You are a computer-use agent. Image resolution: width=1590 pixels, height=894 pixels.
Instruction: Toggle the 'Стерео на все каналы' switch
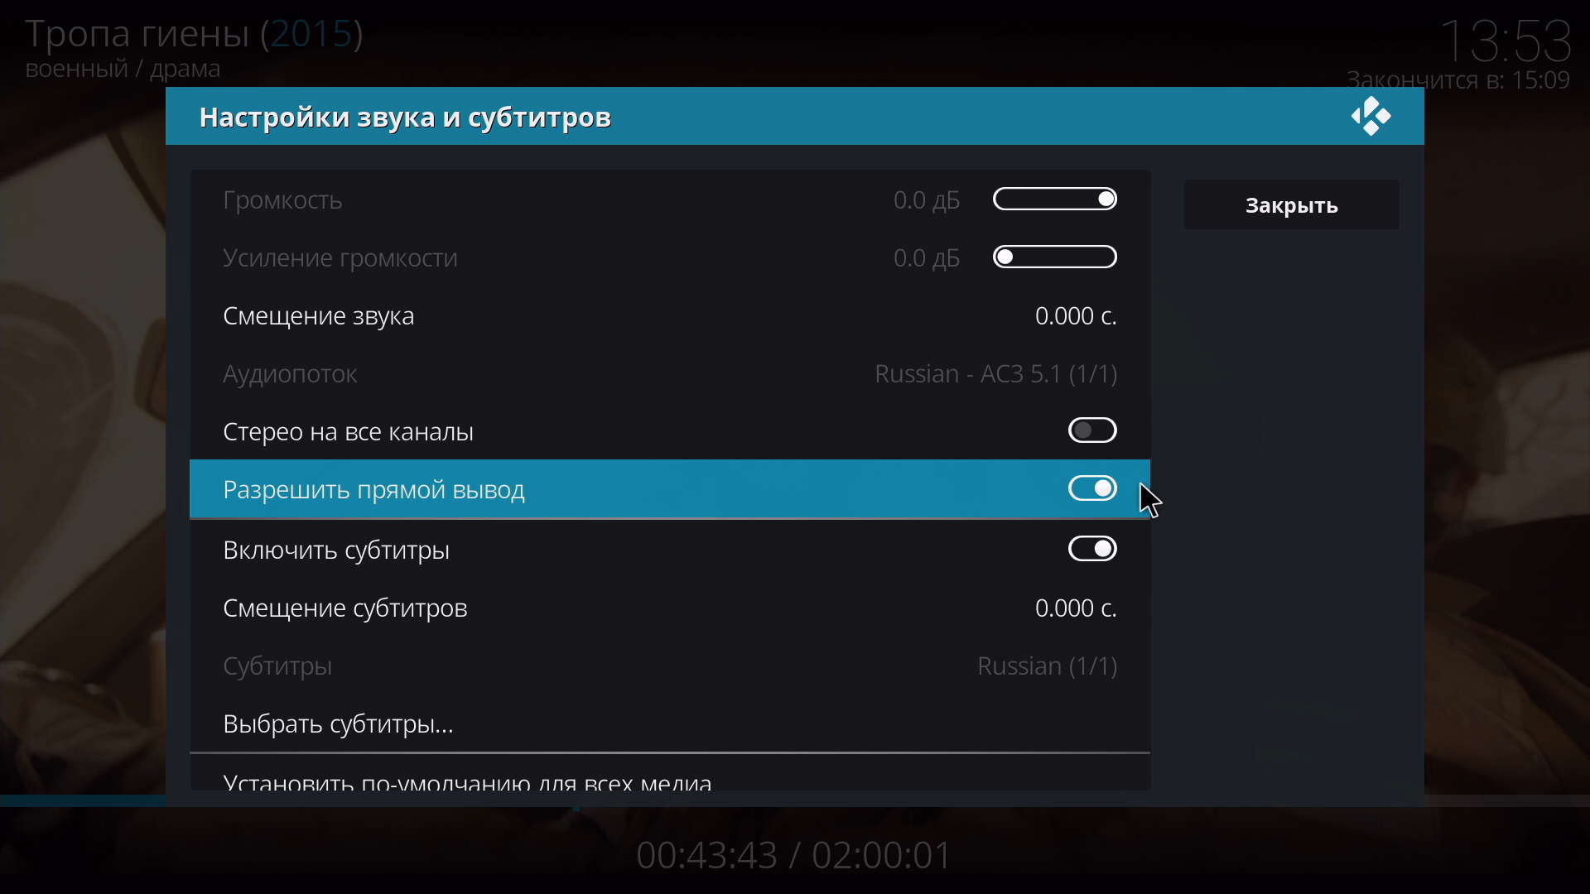pos(1092,431)
